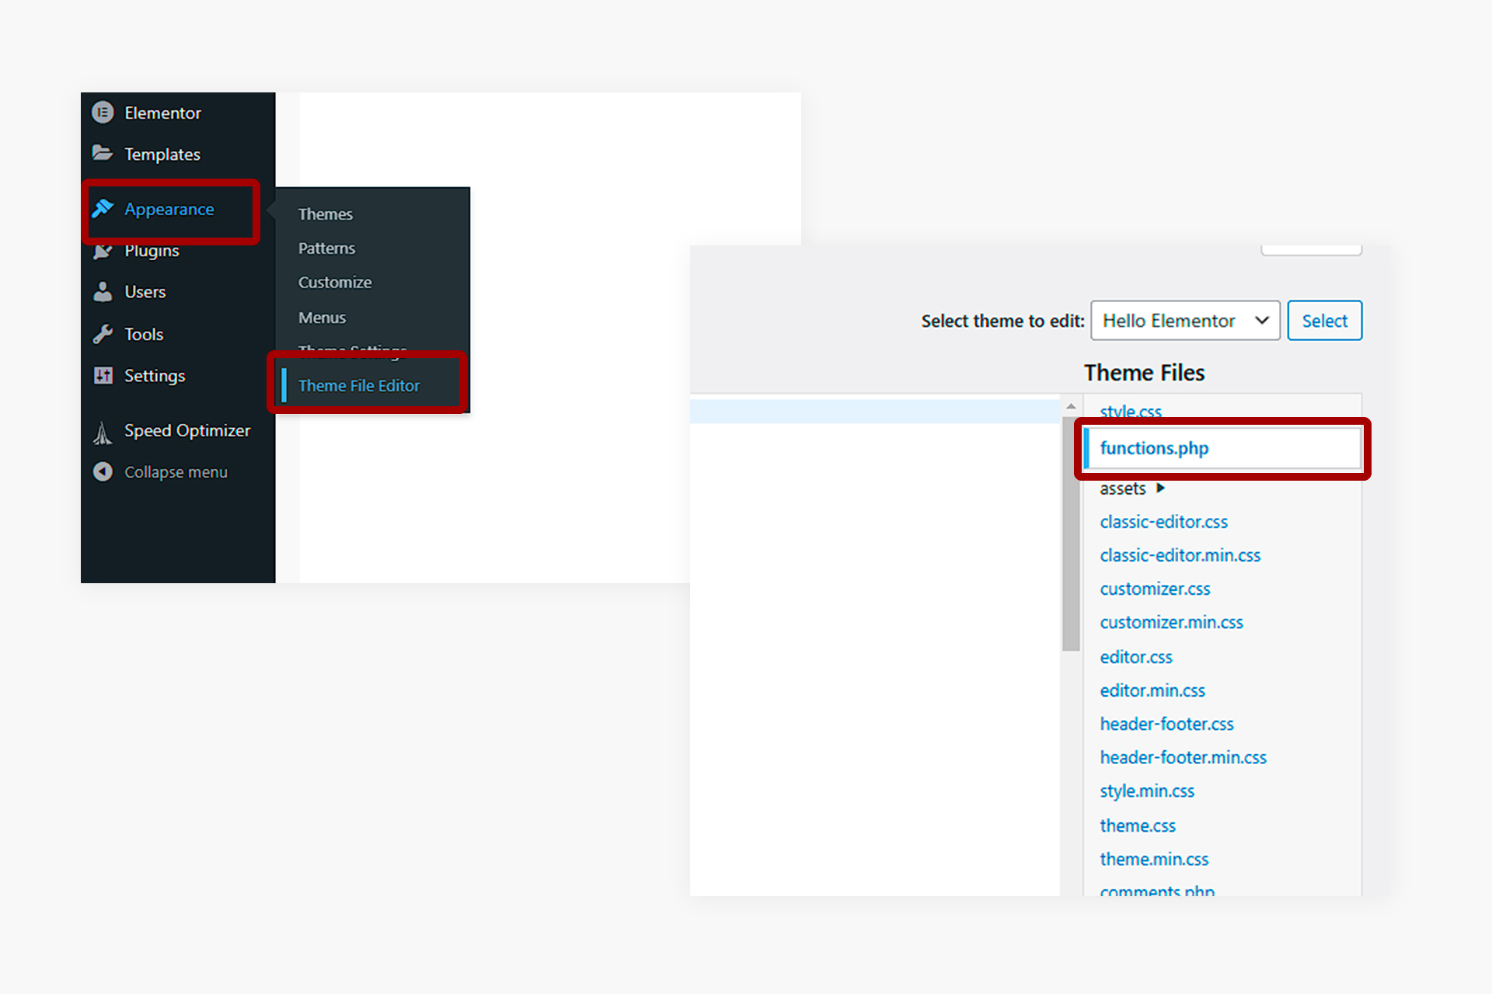Click the Settings sliders icon
The width and height of the screenshot is (1492, 994).
coord(103,376)
